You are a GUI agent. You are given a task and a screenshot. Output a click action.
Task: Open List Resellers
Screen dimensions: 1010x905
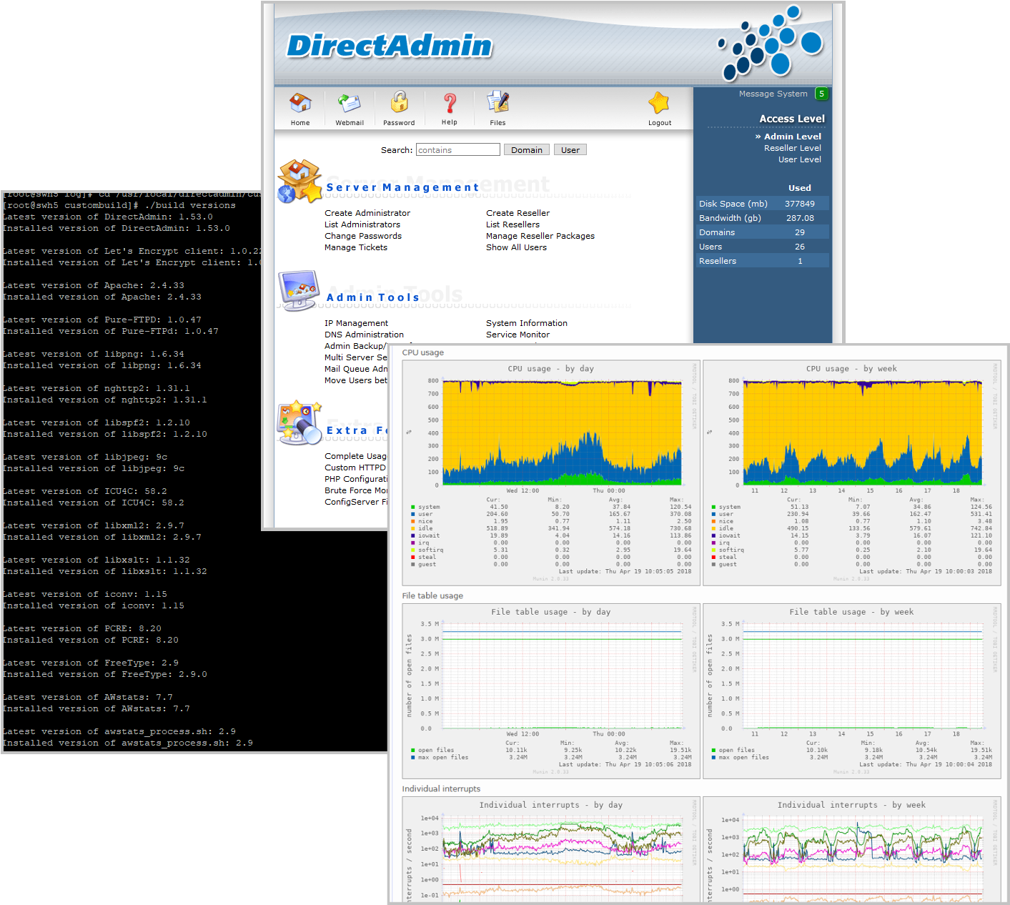[x=513, y=224]
